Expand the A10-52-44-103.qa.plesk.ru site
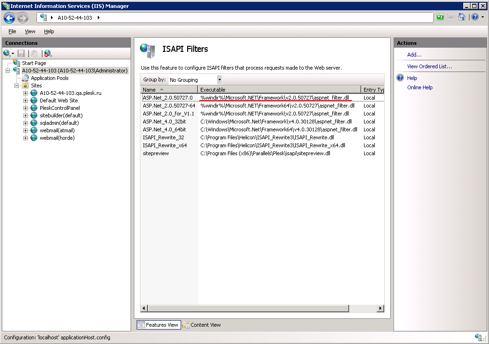 click(26, 93)
